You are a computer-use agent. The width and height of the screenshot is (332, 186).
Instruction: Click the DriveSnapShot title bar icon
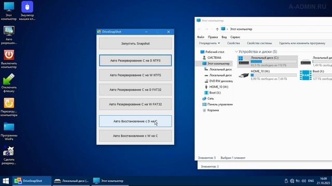[99, 32]
